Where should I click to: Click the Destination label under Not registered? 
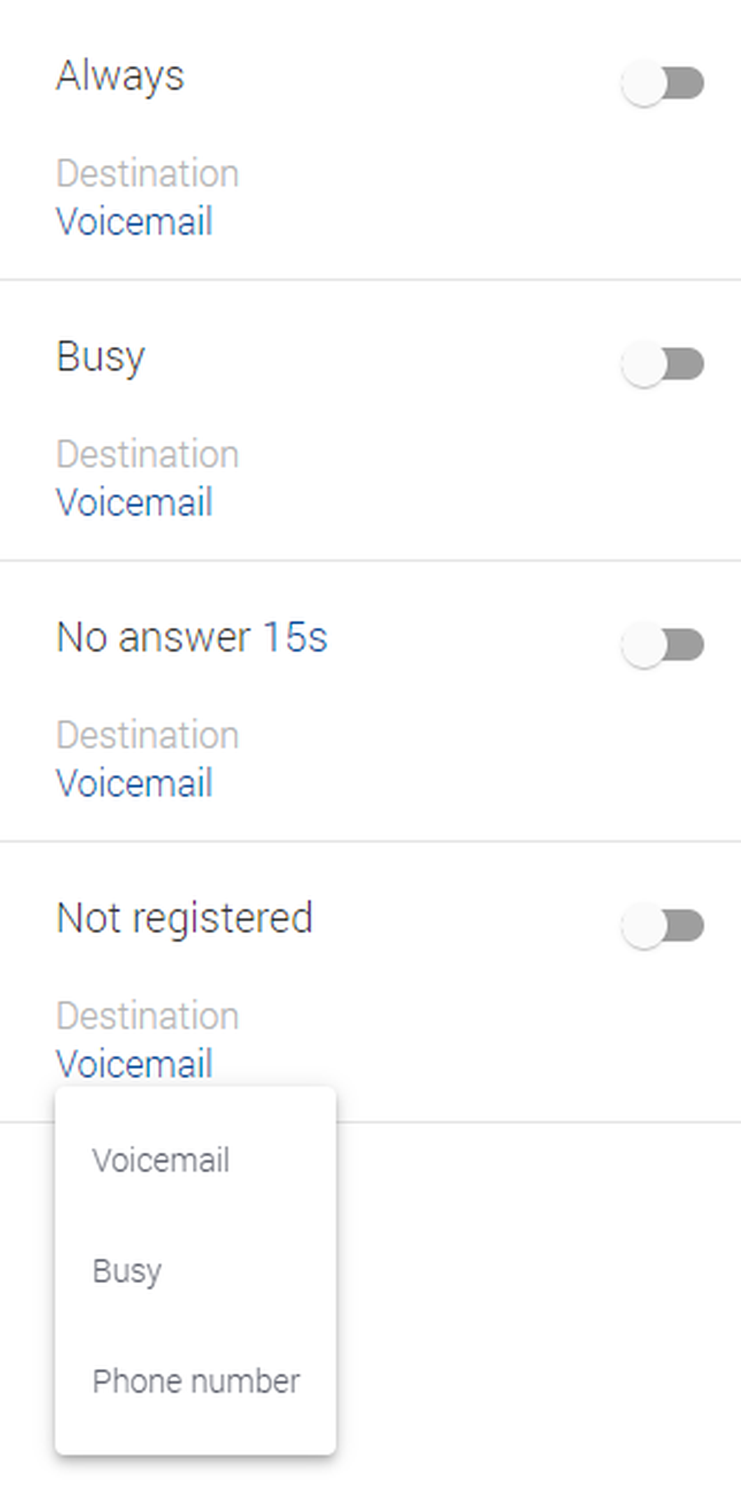147,1016
